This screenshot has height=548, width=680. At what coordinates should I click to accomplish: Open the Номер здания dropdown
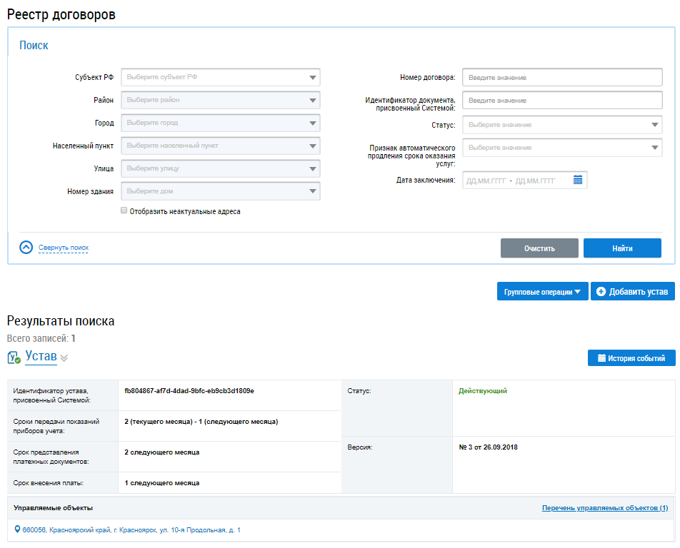(220, 191)
